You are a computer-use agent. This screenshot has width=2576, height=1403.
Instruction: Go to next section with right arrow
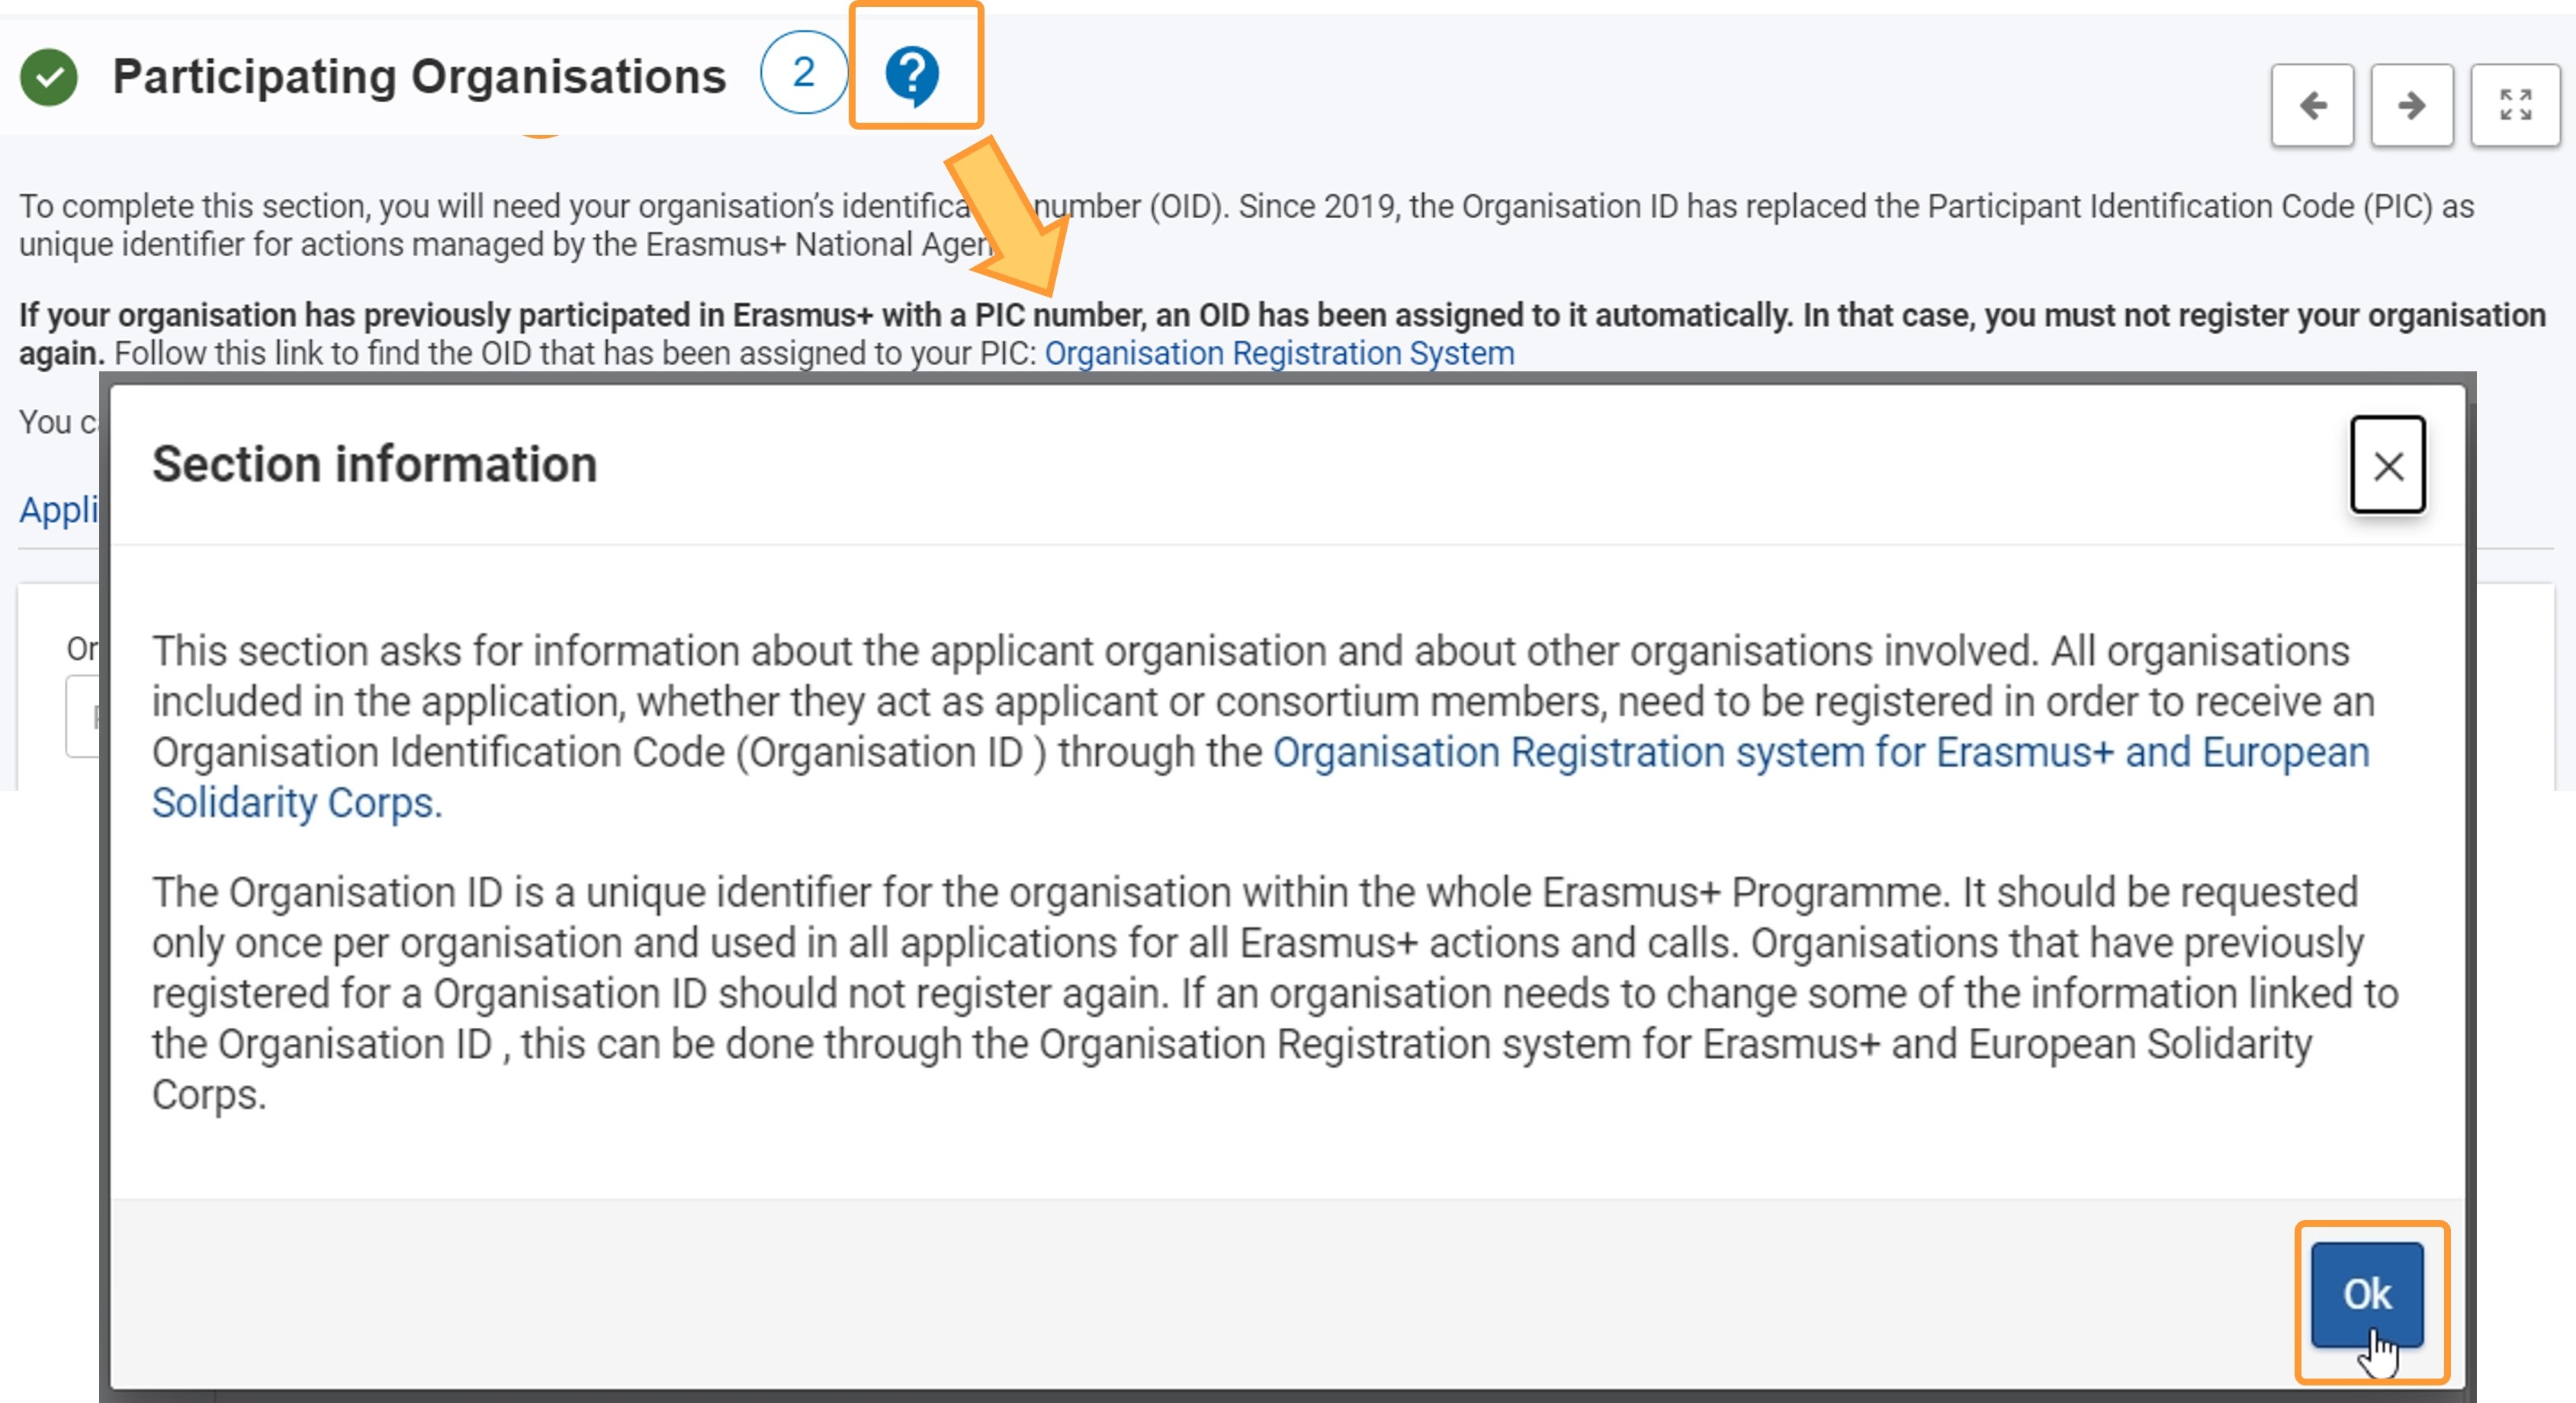tap(2411, 105)
